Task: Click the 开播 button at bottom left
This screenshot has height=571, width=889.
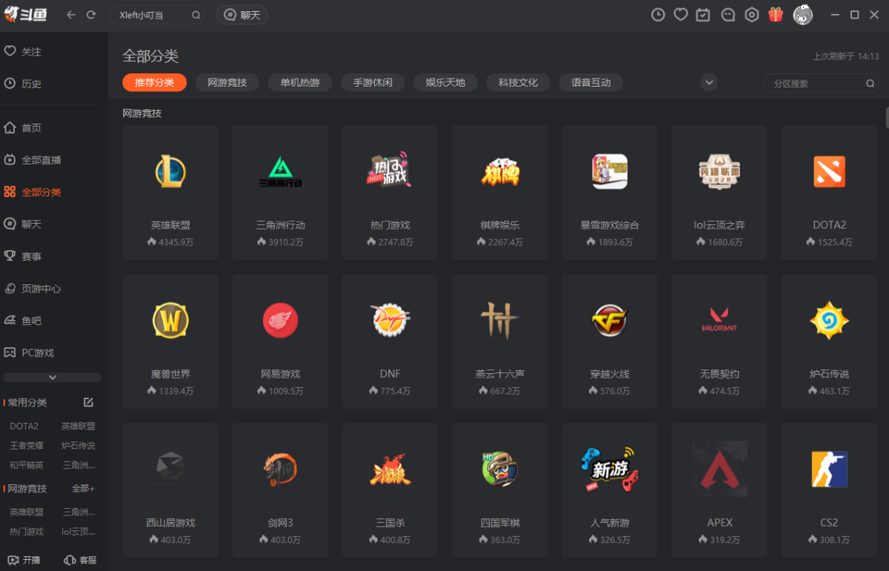Action: [x=24, y=560]
